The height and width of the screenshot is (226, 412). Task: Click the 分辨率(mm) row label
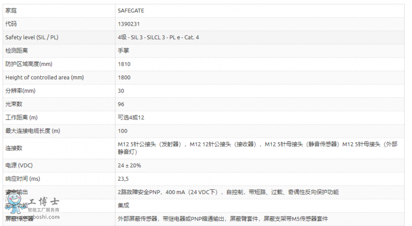pos(20,91)
